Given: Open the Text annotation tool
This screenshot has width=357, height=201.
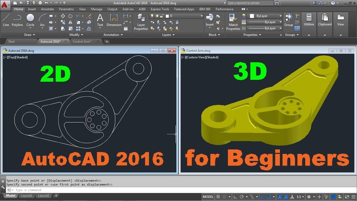Looking at the screenshot, I should click(100, 20).
